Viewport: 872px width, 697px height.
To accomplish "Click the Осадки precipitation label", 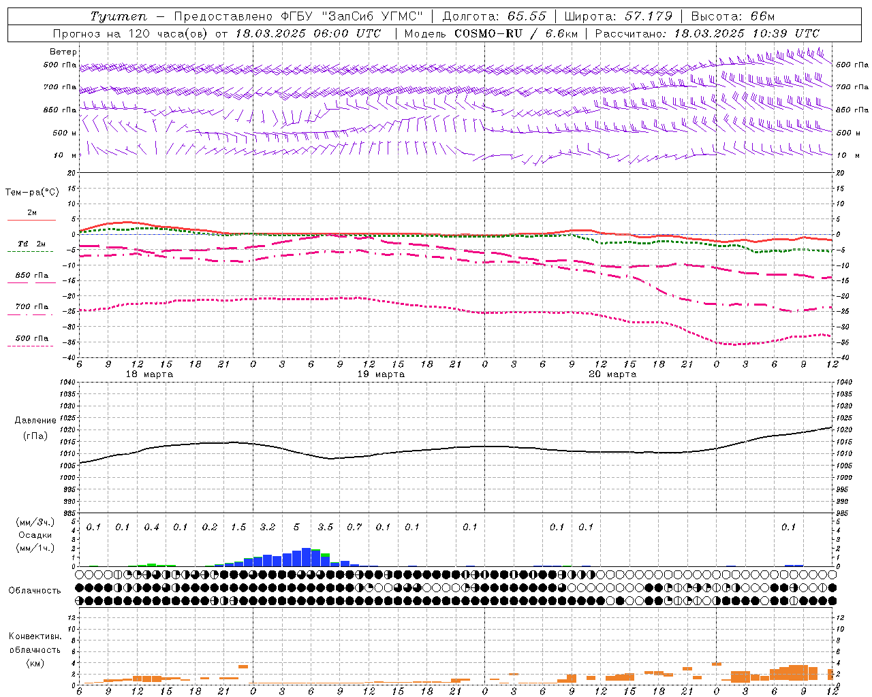I will coord(34,536).
